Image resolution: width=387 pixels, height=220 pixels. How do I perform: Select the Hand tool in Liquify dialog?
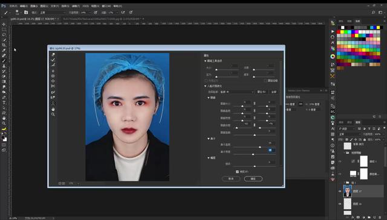[53, 109]
